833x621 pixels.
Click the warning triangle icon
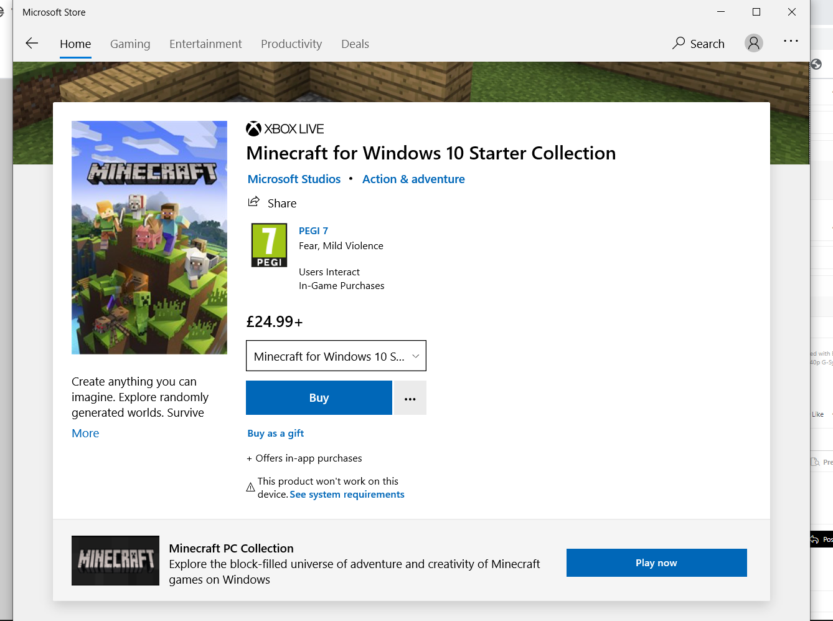click(250, 487)
